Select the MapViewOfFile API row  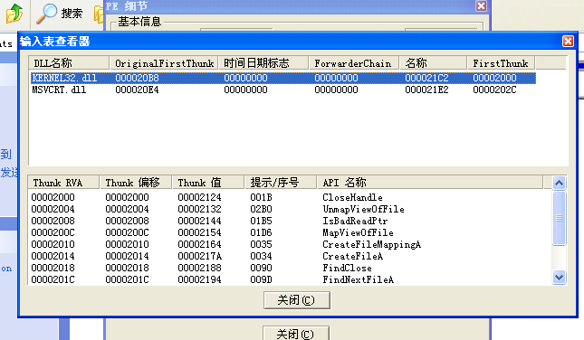pyautogui.click(x=286, y=232)
